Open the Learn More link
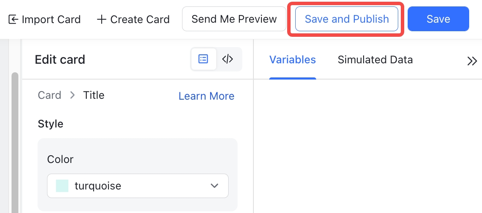The height and width of the screenshot is (213, 482). tap(206, 96)
